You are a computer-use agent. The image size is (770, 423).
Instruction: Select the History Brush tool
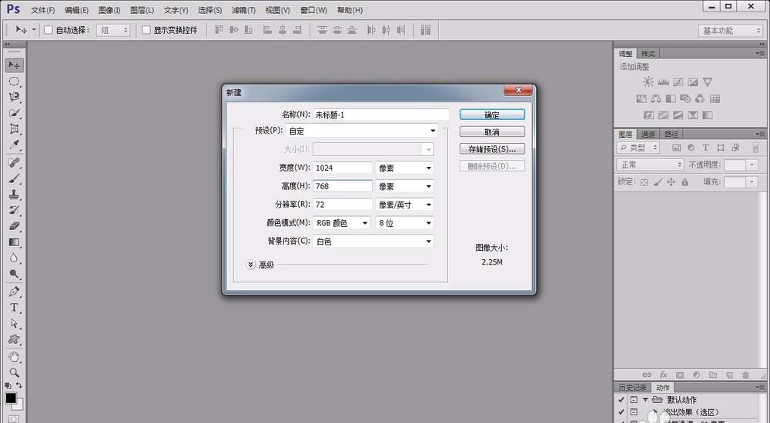coord(14,210)
